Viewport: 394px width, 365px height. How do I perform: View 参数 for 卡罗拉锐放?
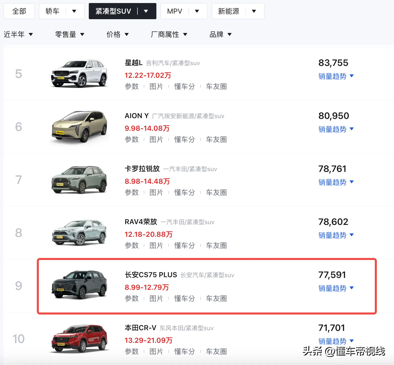(132, 192)
